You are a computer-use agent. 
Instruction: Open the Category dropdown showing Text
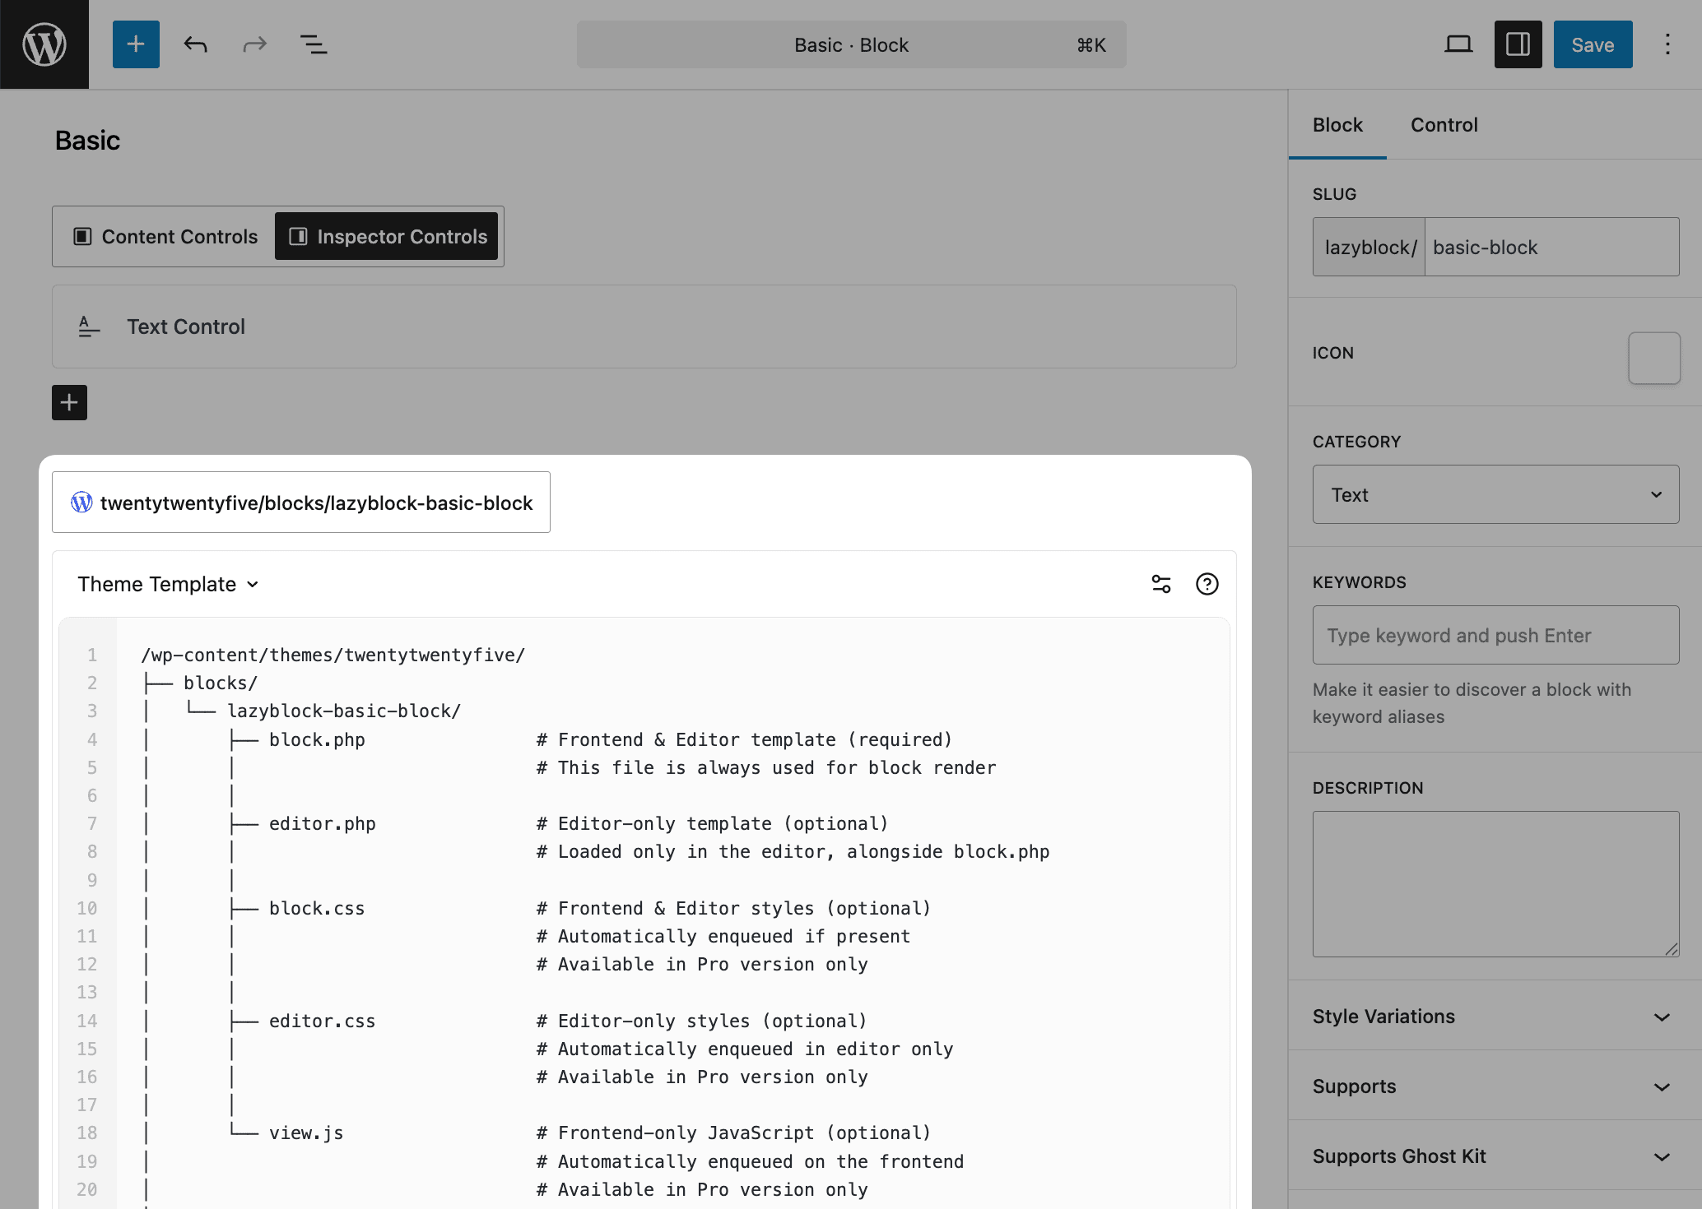click(1495, 494)
